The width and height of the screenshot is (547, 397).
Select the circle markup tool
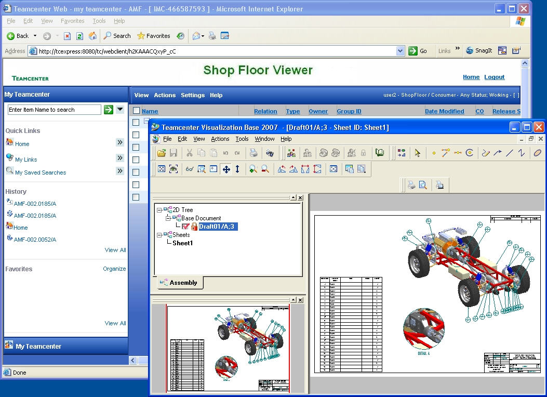470,153
